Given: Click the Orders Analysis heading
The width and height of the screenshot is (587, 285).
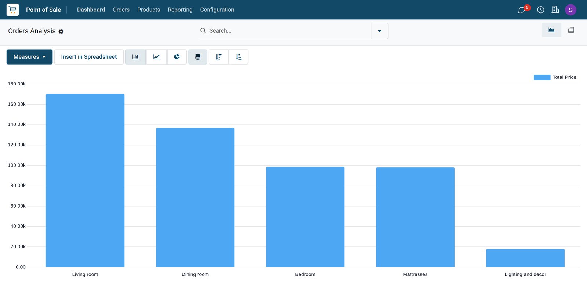Looking at the screenshot, I should (32, 31).
